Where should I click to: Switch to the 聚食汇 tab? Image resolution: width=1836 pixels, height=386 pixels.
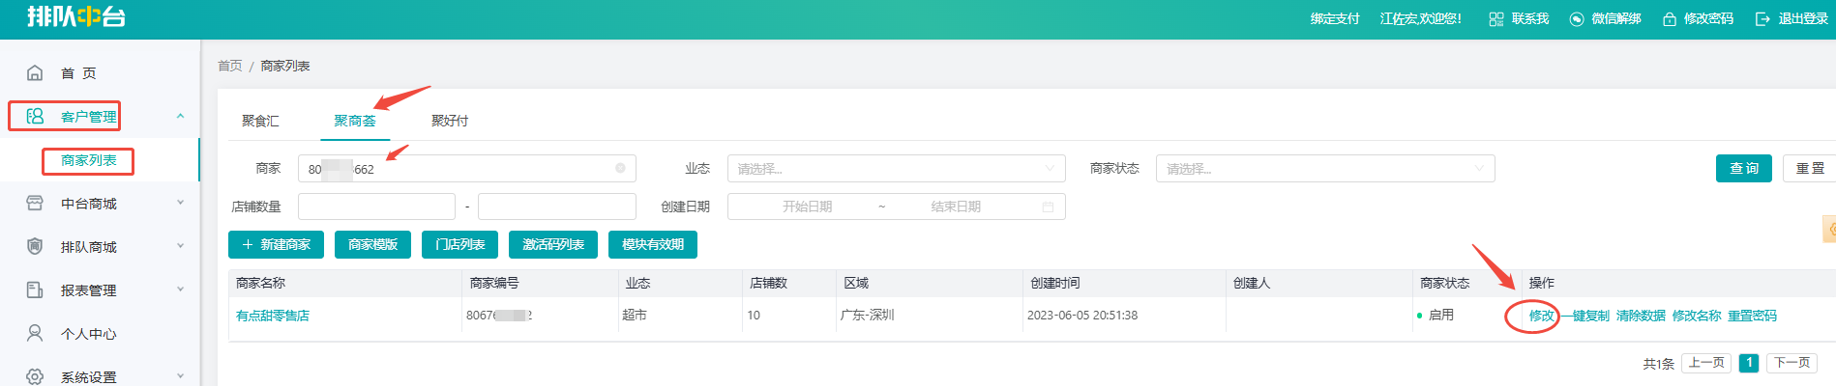pos(260,121)
